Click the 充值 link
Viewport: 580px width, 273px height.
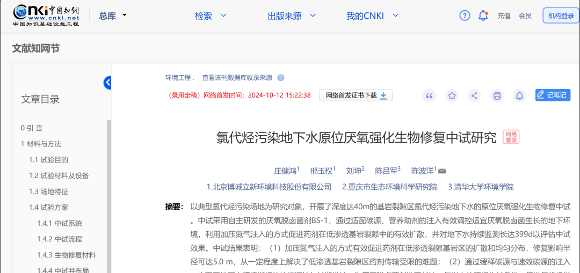[504, 16]
